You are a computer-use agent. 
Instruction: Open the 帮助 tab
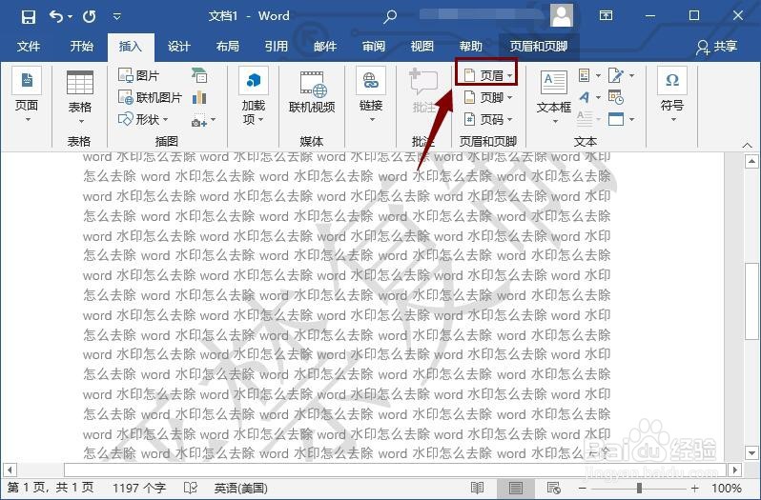pos(470,47)
